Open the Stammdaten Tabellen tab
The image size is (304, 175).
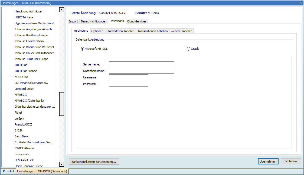click(x=120, y=31)
